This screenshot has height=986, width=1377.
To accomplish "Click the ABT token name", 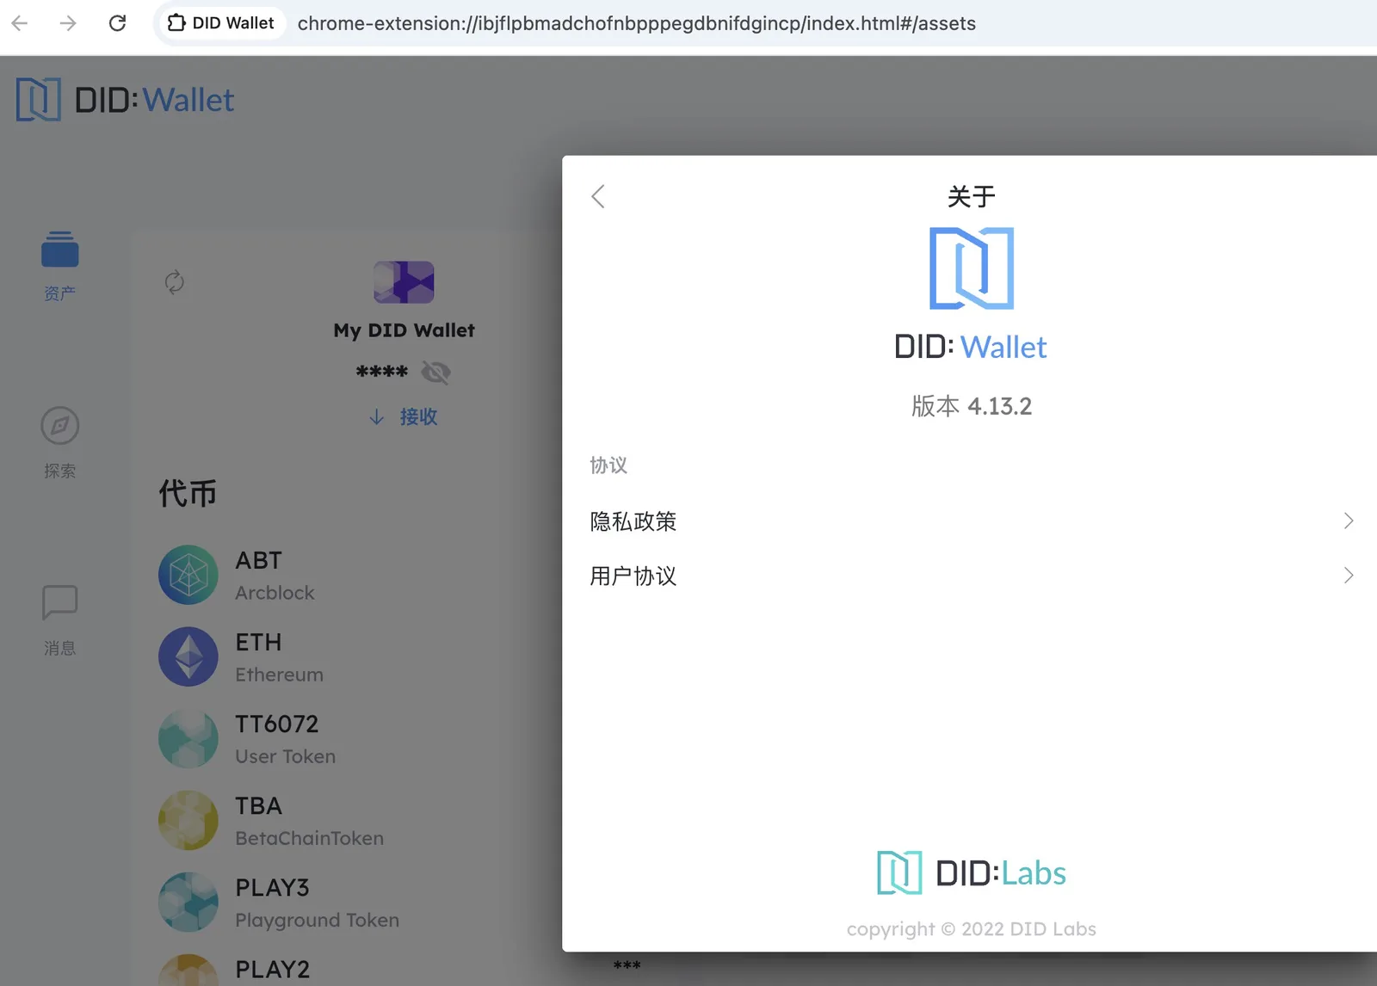I will 258,560.
